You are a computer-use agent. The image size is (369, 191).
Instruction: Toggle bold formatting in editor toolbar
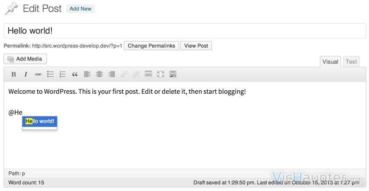coord(14,74)
